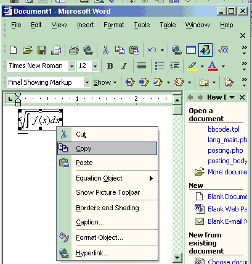Open the Format menu

(x=113, y=25)
